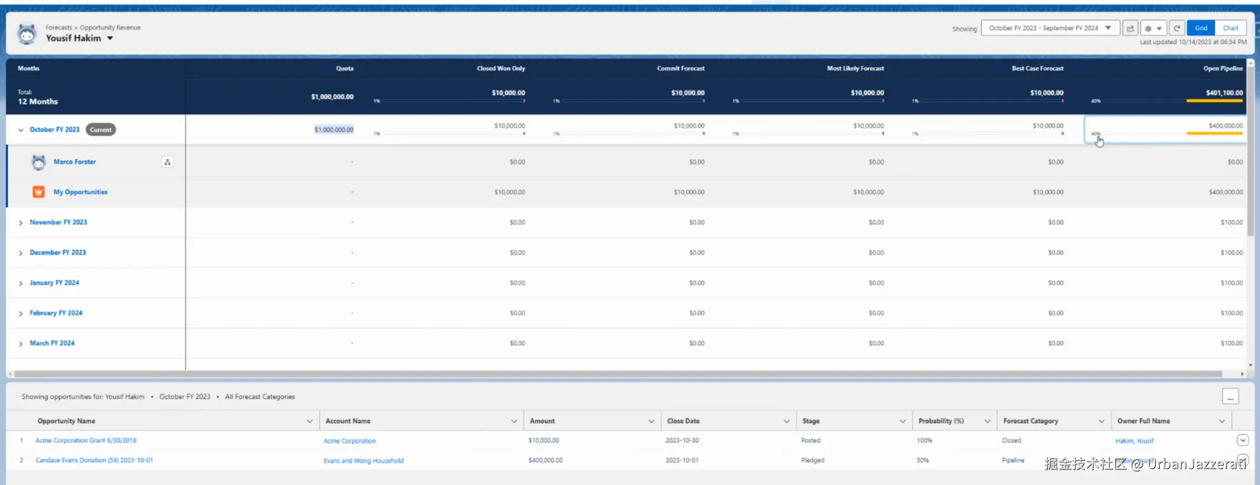Minimize the opportunities list panel

(x=1230, y=396)
